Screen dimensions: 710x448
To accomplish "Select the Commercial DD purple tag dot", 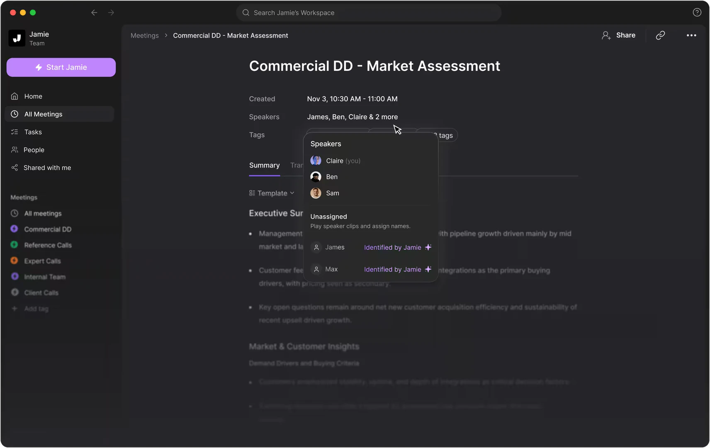I will coord(15,229).
